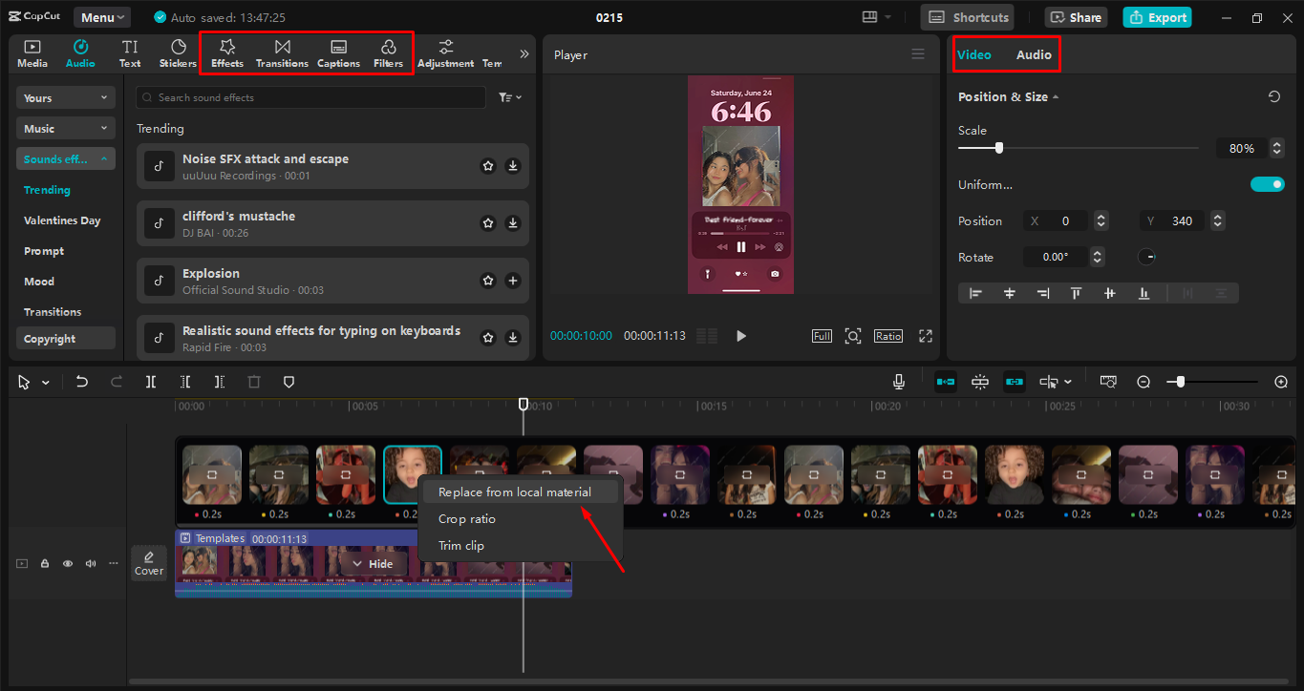Choose Replace from local material
The height and width of the screenshot is (691, 1304).
[x=514, y=492]
